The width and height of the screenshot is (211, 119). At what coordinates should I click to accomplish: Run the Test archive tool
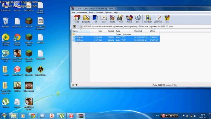point(95,19)
